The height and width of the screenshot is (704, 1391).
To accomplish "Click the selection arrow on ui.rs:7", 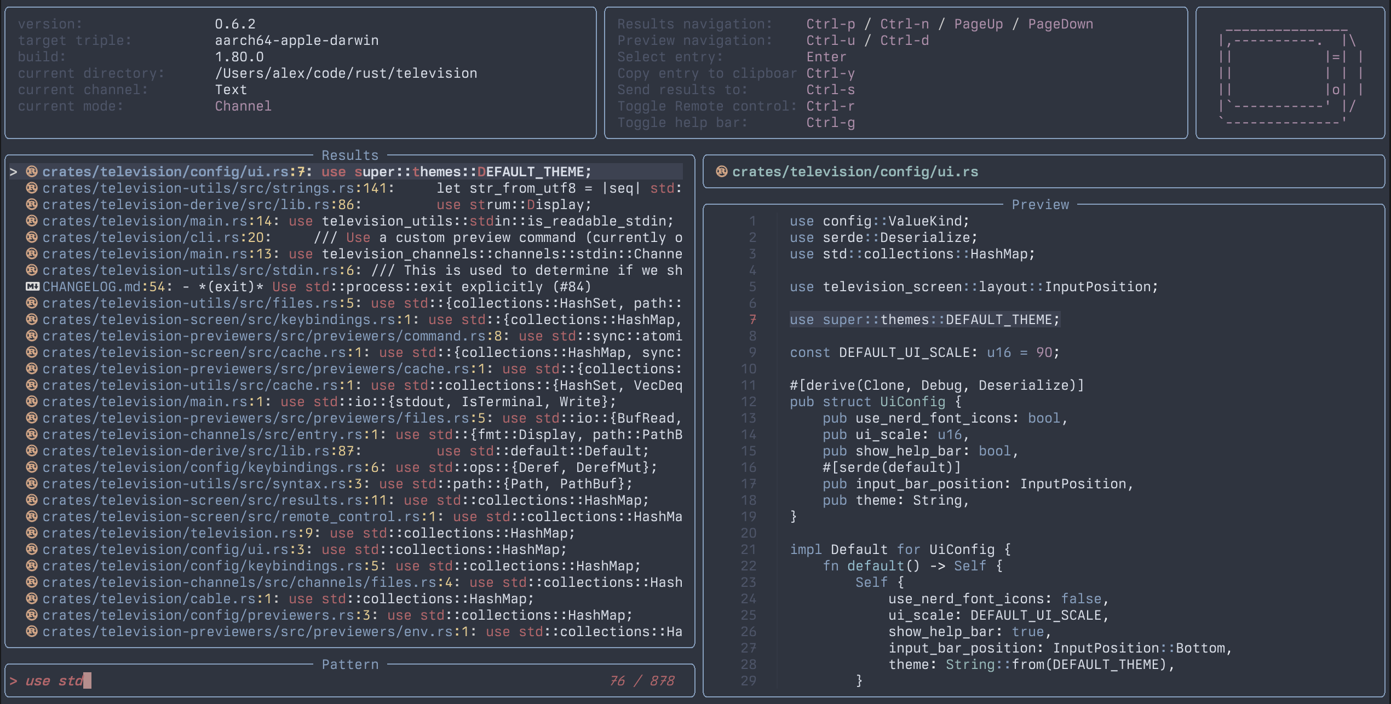I will 14,172.
